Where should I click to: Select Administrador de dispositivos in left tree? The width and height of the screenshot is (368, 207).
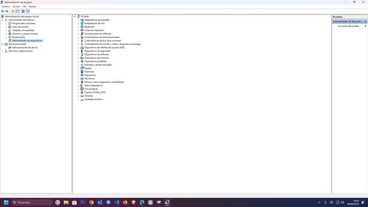27,41
